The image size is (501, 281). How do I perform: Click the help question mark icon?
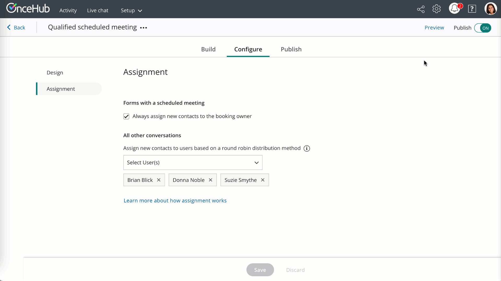click(472, 9)
